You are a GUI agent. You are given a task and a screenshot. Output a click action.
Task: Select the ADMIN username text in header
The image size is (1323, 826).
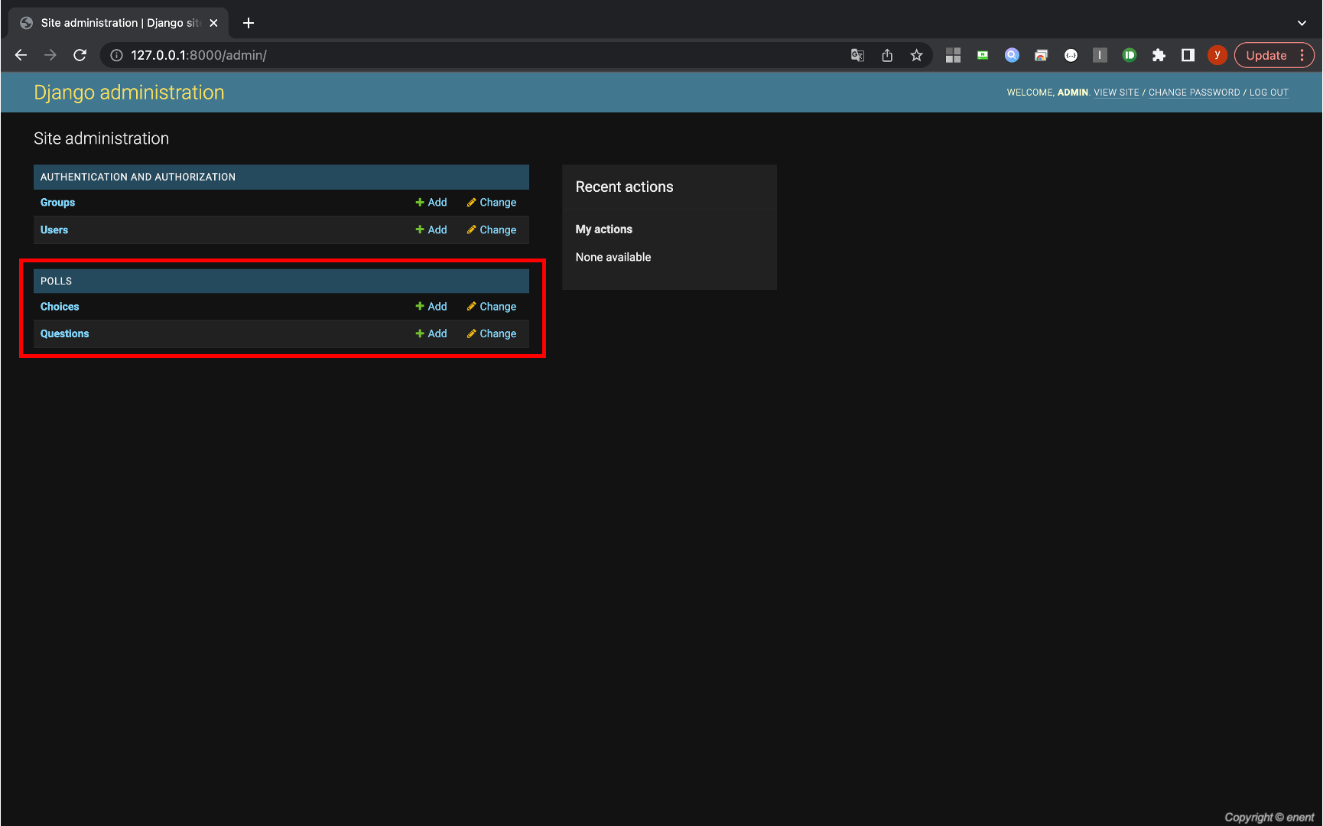[1073, 93]
